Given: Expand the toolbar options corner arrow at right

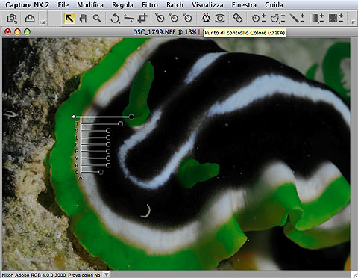Looking at the screenshot, I should click(353, 22).
